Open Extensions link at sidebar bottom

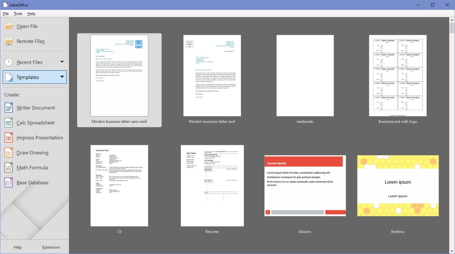click(x=51, y=247)
